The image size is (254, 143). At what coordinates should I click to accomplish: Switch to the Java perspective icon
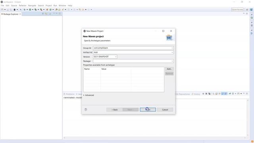click(251, 10)
